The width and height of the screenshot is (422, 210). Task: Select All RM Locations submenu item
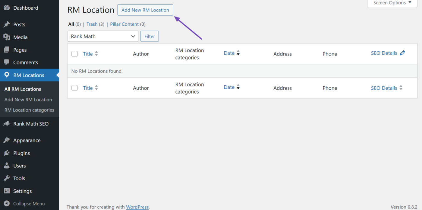tap(23, 89)
